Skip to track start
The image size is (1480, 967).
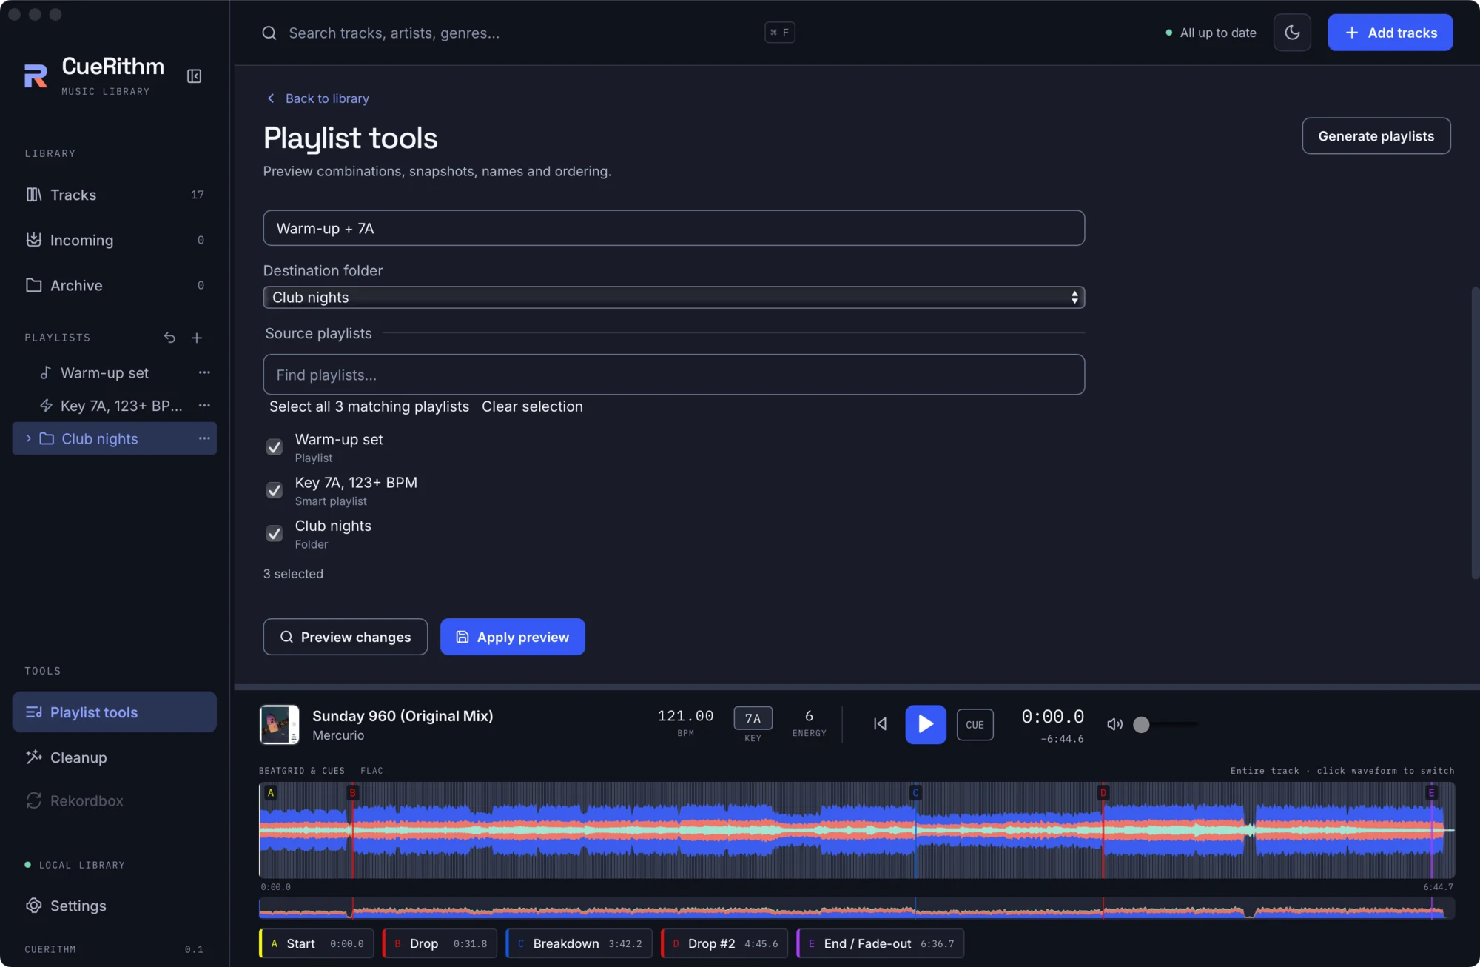coord(880,724)
